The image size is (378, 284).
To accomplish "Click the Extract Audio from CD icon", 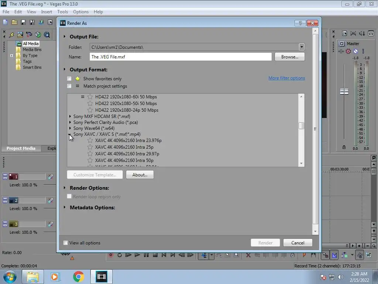I will (38, 35).
